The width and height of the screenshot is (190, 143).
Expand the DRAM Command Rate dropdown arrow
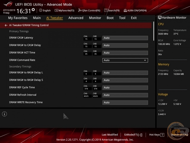(145, 60)
